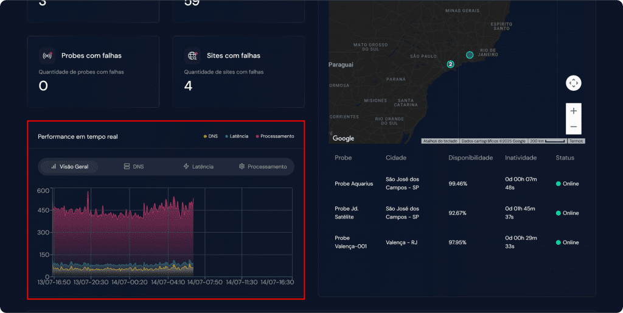The height and width of the screenshot is (313, 623).
Task: Click the map cluster marker labeled 2
Action: (450, 64)
